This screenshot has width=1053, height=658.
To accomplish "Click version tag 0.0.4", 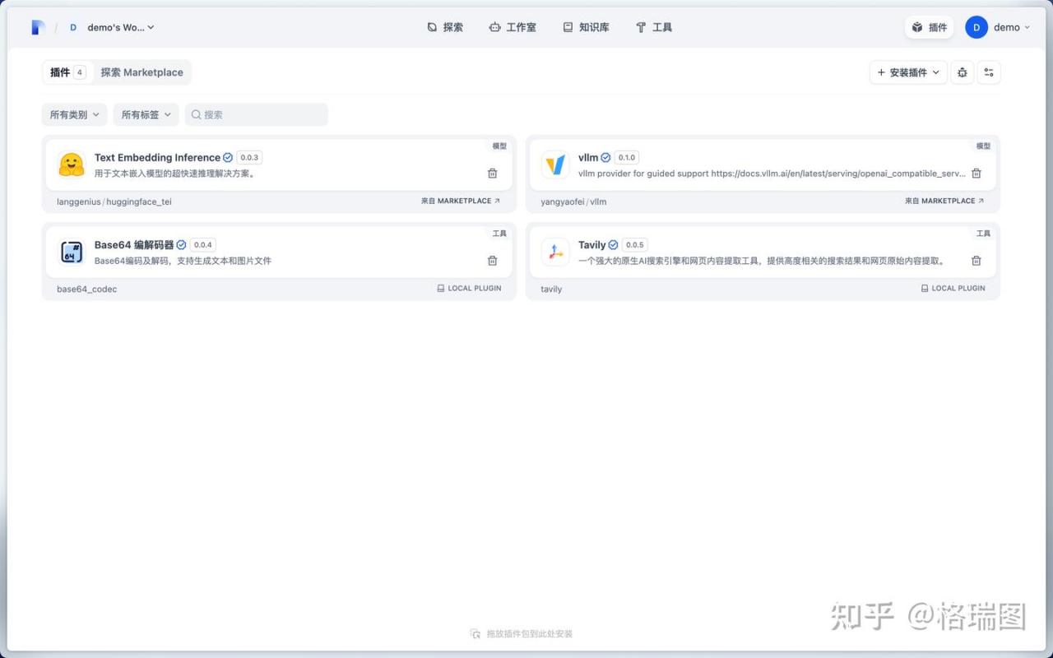I will [x=203, y=244].
